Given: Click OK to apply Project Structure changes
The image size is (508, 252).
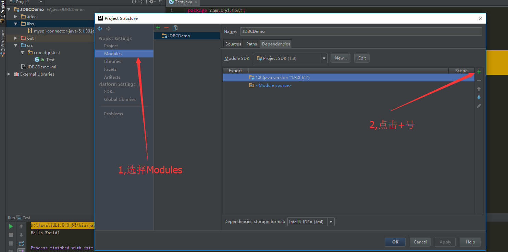Looking at the screenshot, I should [395, 242].
